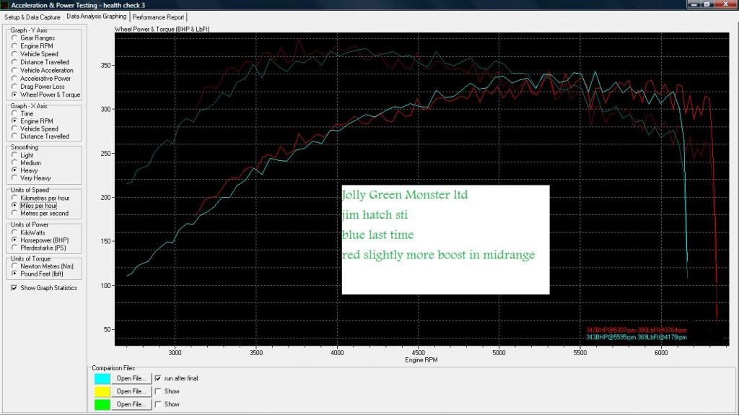Open the Performance Report tab
The width and height of the screenshot is (739, 415).
159,17
